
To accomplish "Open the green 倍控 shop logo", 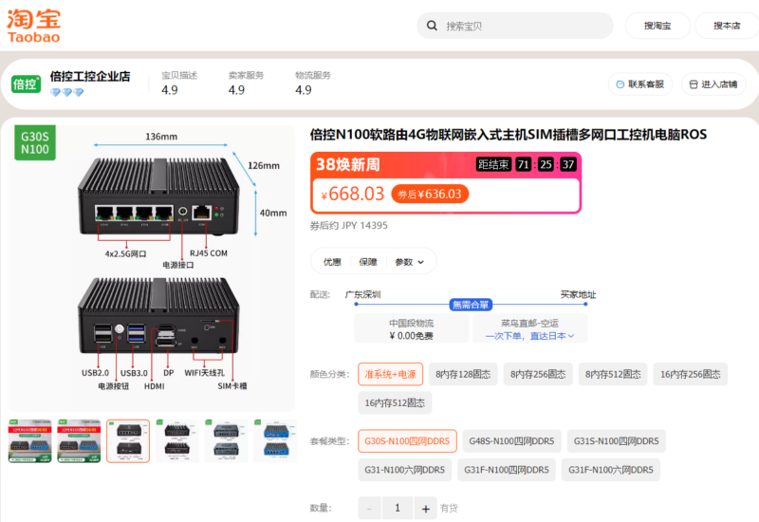I will pos(27,84).
